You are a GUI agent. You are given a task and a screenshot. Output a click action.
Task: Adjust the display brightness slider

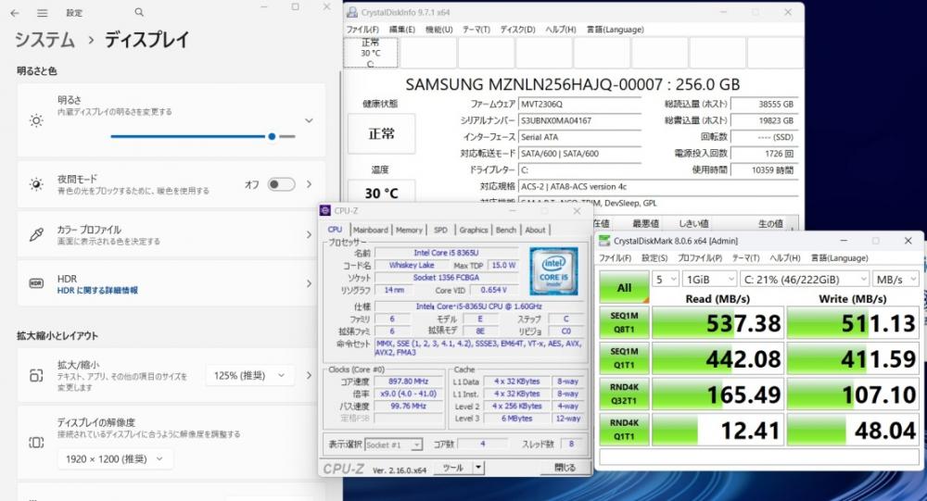[203, 136]
